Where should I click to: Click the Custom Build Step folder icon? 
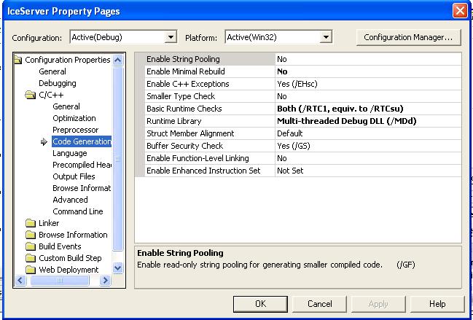click(31, 258)
